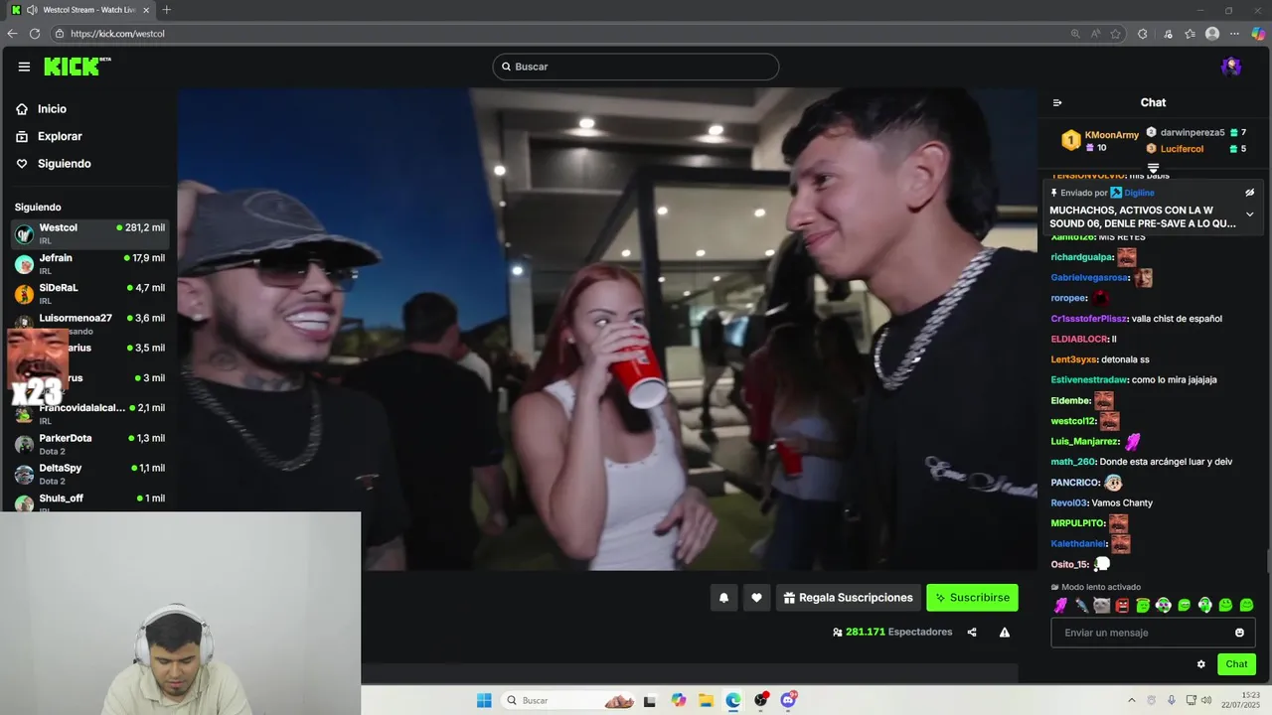This screenshot has width=1272, height=715.
Task: Reload the browser page
Action: 34,33
